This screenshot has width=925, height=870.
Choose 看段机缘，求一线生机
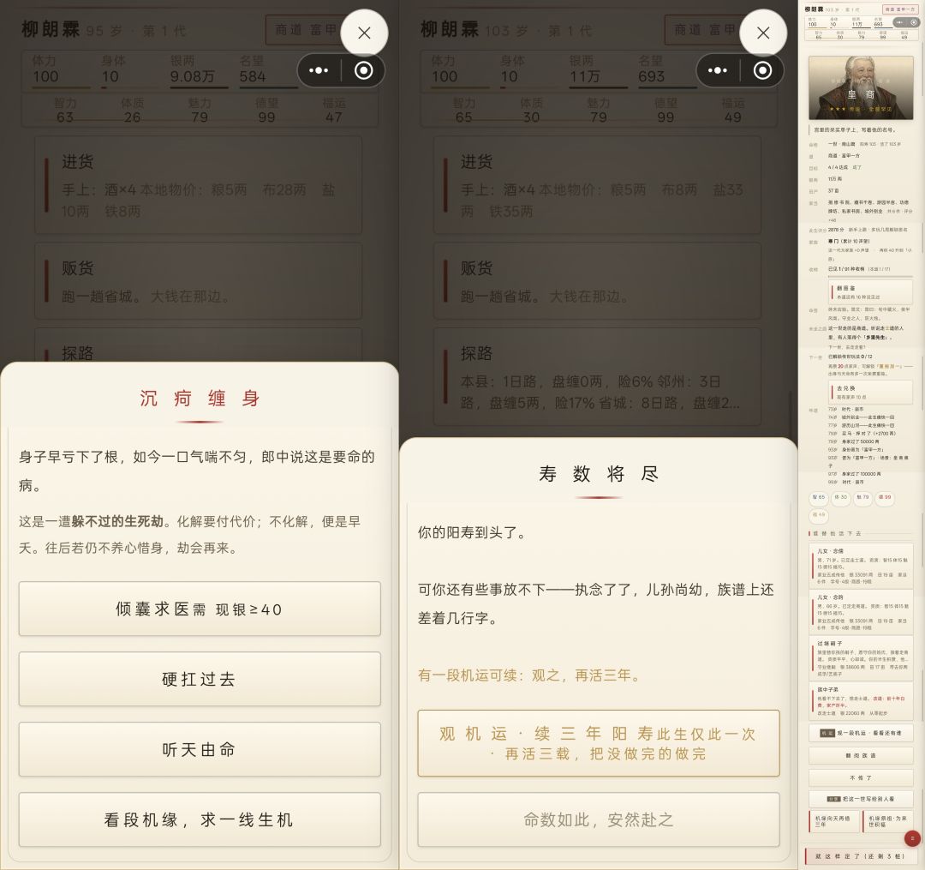pos(200,819)
